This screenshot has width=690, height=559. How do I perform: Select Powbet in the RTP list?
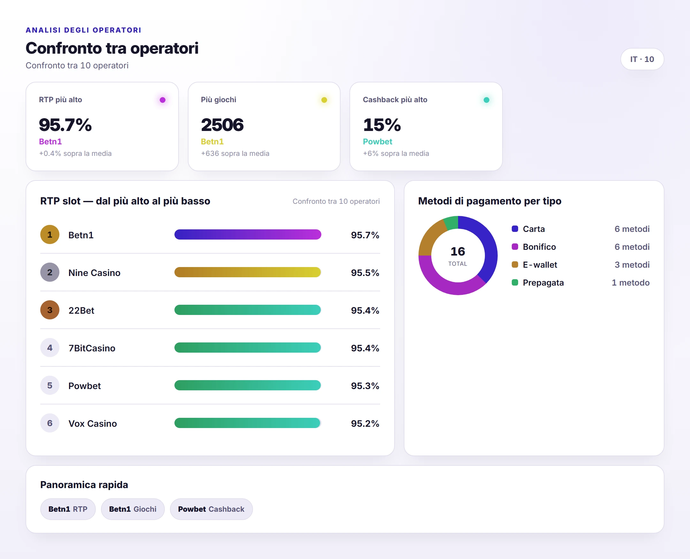(x=85, y=386)
